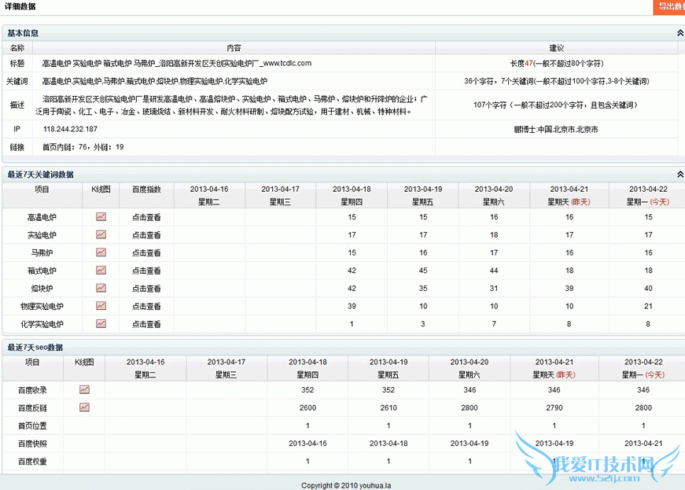
Task: Select the 马弗炉 keyword row label
Action: (x=42, y=252)
